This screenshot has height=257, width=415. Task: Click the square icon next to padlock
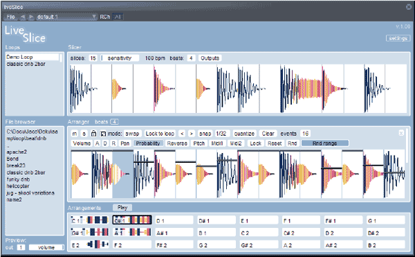[103, 134]
